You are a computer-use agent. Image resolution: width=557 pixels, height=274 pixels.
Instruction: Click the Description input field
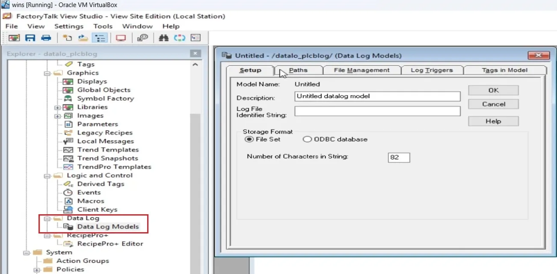(x=377, y=96)
